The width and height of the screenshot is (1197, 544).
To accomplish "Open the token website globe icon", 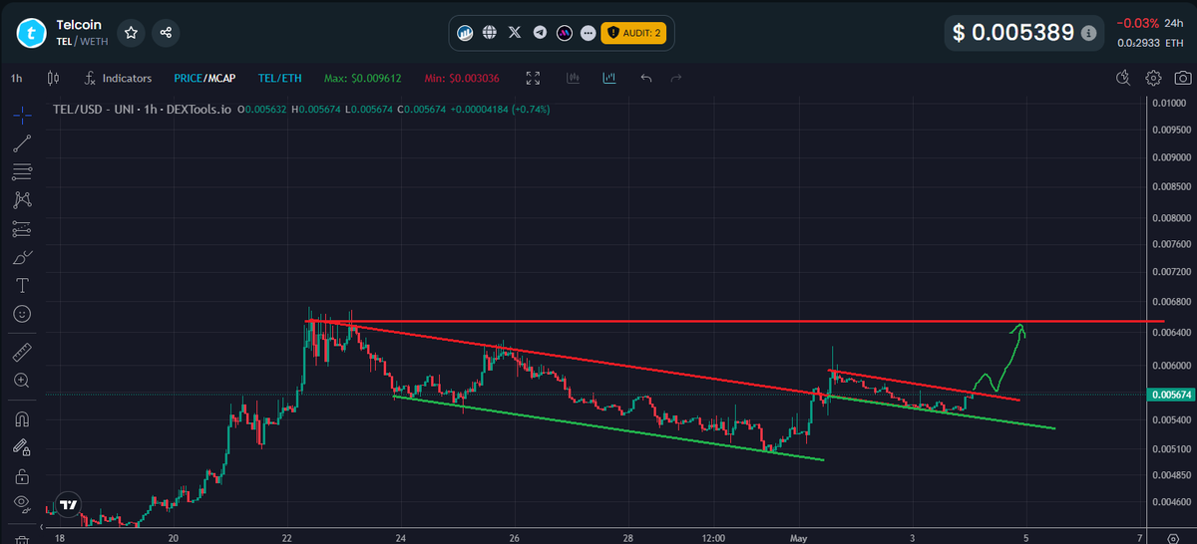I will [x=490, y=33].
